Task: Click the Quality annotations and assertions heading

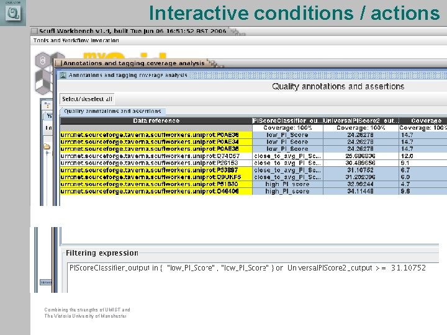Action: click(x=338, y=86)
